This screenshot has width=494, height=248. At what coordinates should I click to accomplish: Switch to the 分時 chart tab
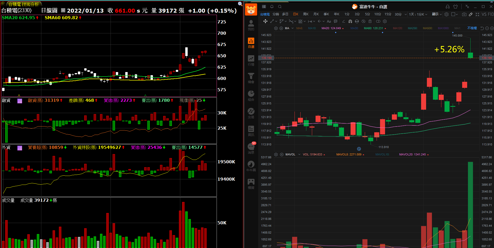coord(276,14)
